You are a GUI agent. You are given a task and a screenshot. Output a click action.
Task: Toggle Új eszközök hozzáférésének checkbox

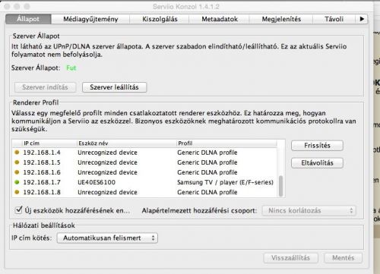[19, 210]
